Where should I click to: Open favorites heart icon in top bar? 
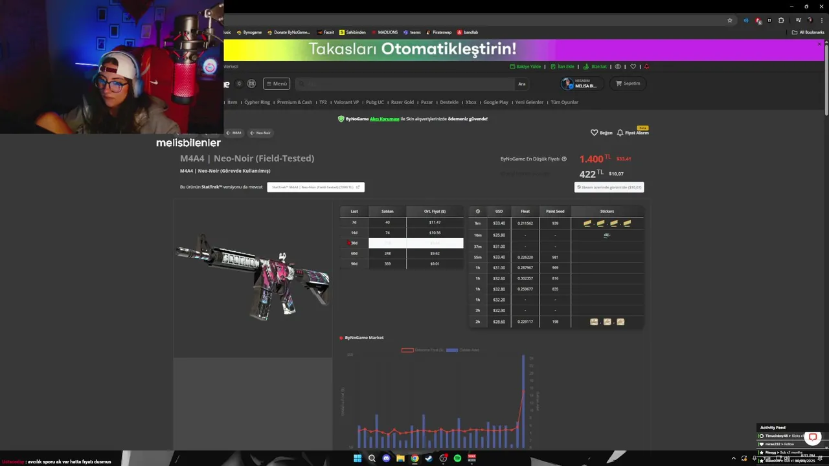[x=633, y=66]
